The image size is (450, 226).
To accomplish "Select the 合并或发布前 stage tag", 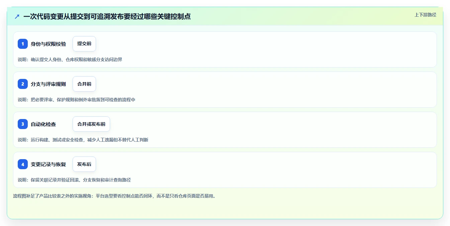I will (91, 124).
